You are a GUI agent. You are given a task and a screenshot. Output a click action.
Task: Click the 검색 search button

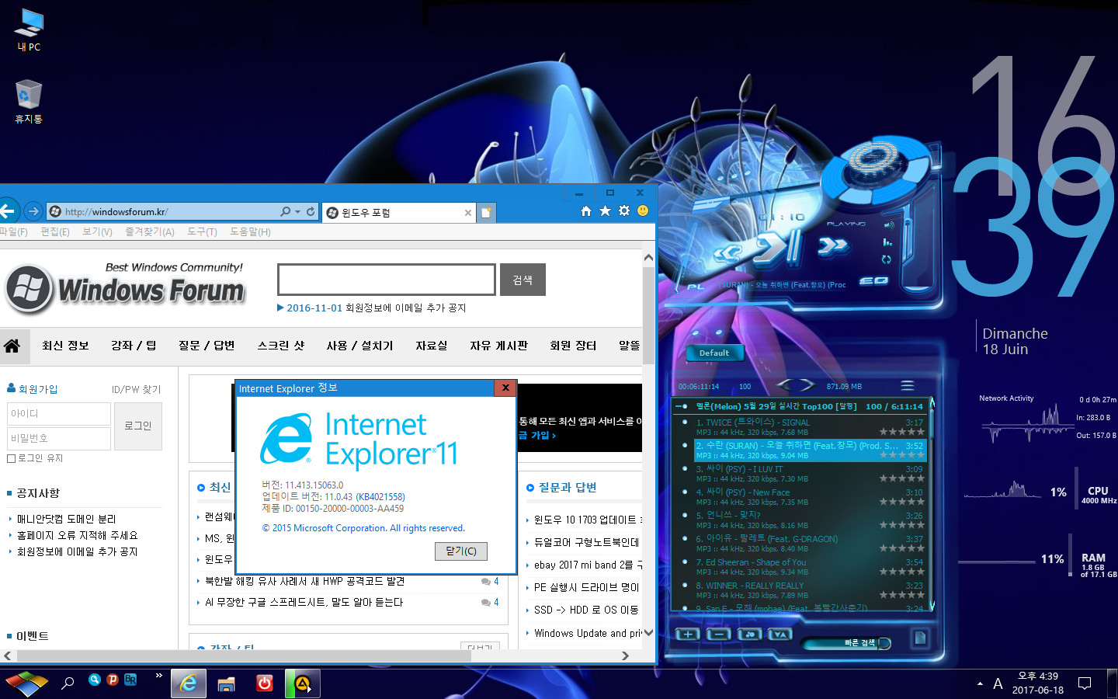click(523, 280)
